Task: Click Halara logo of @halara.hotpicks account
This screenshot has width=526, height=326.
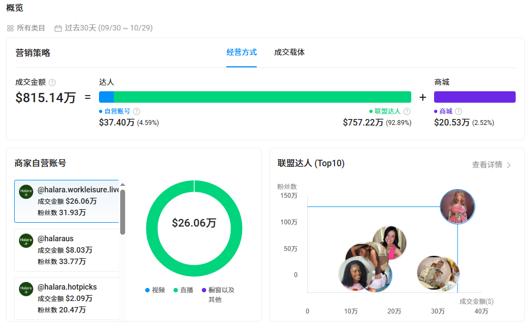Action: pos(26,289)
